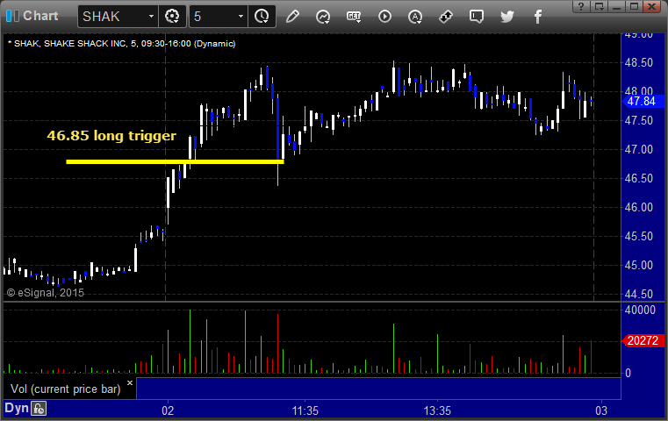Viewport: 668px width, 421px height.
Task: Click the Dyn time template label
Action: point(17,408)
